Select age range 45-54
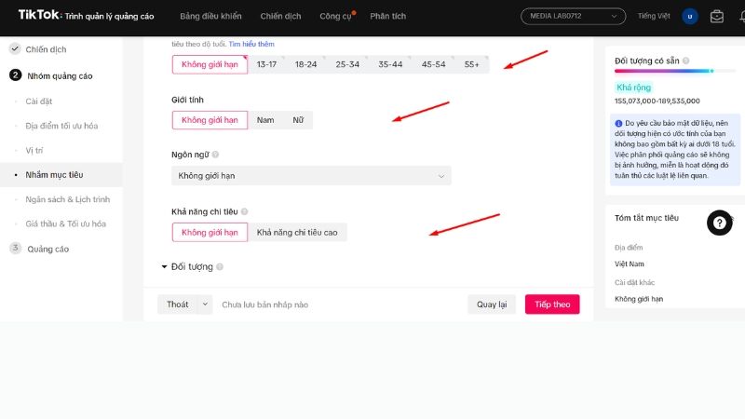745x419 pixels. [433, 64]
